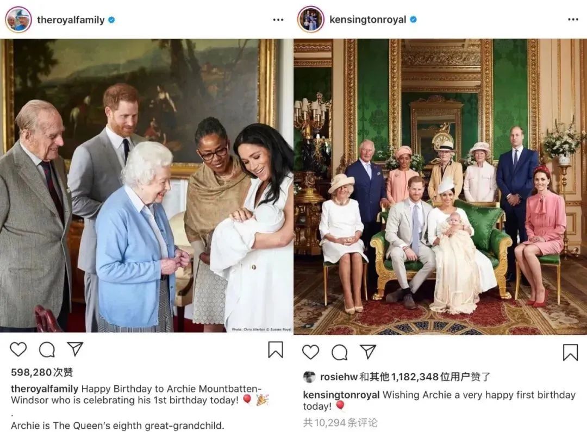Share theroyalfamily post via paper plane

click(75, 349)
